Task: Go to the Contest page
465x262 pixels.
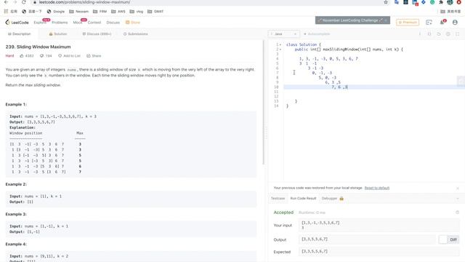Action: 94,23
